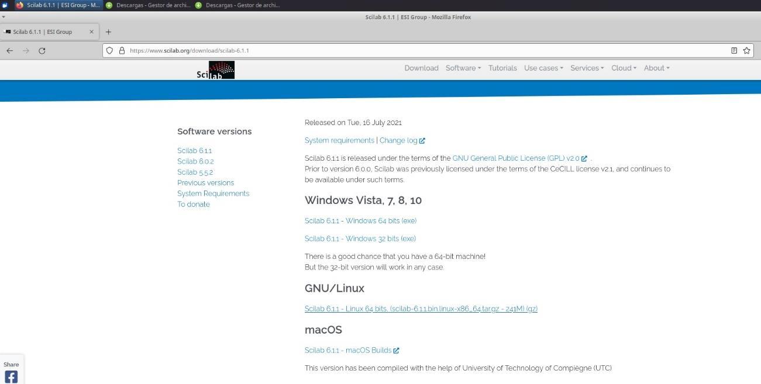This screenshot has width=761, height=384.
Task: Open the Tutorials nav item
Action: [502, 68]
